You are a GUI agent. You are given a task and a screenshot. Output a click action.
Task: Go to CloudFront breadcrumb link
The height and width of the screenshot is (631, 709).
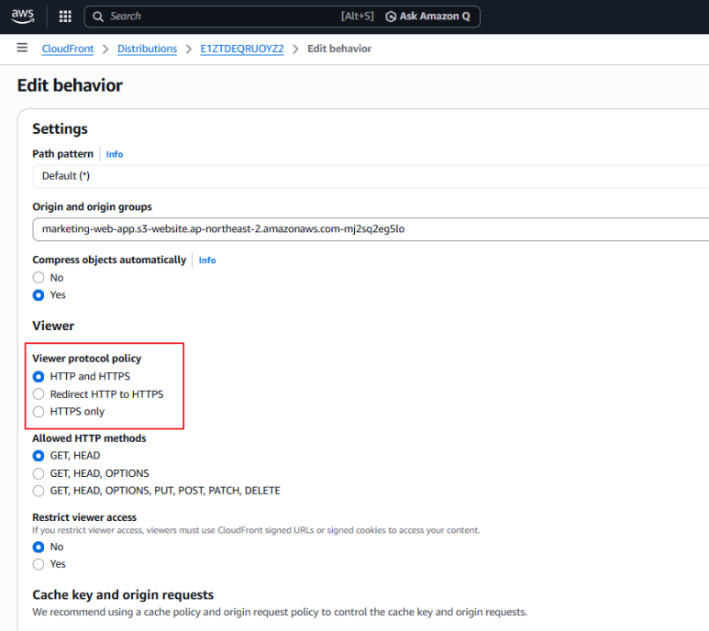68,49
